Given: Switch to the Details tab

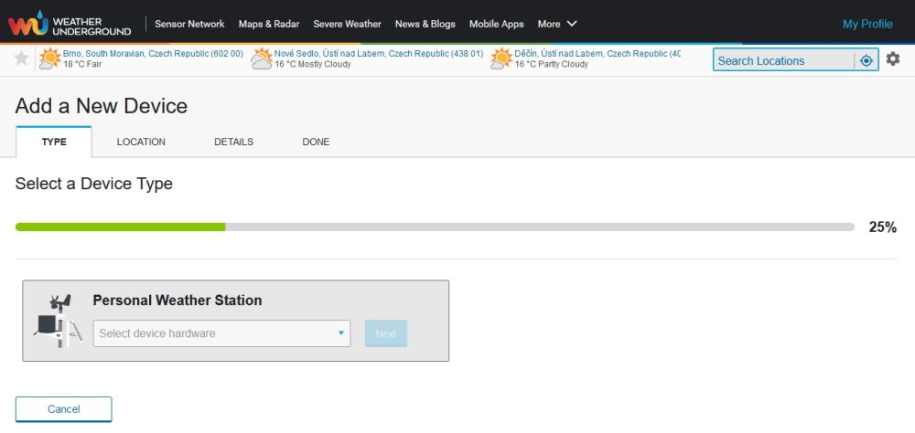Looking at the screenshot, I should tap(233, 142).
